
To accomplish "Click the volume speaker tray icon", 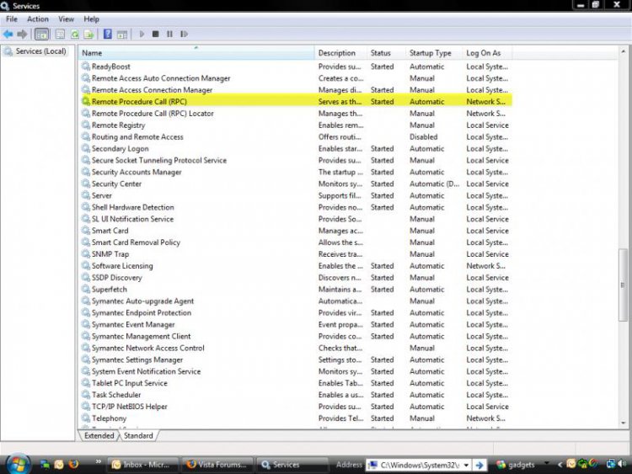I will tap(622, 464).
